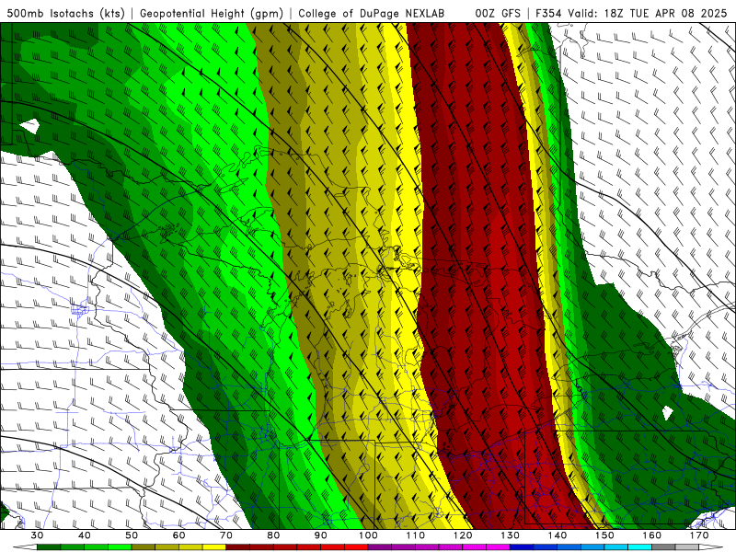Click the 30 label on the color scale

point(37,535)
